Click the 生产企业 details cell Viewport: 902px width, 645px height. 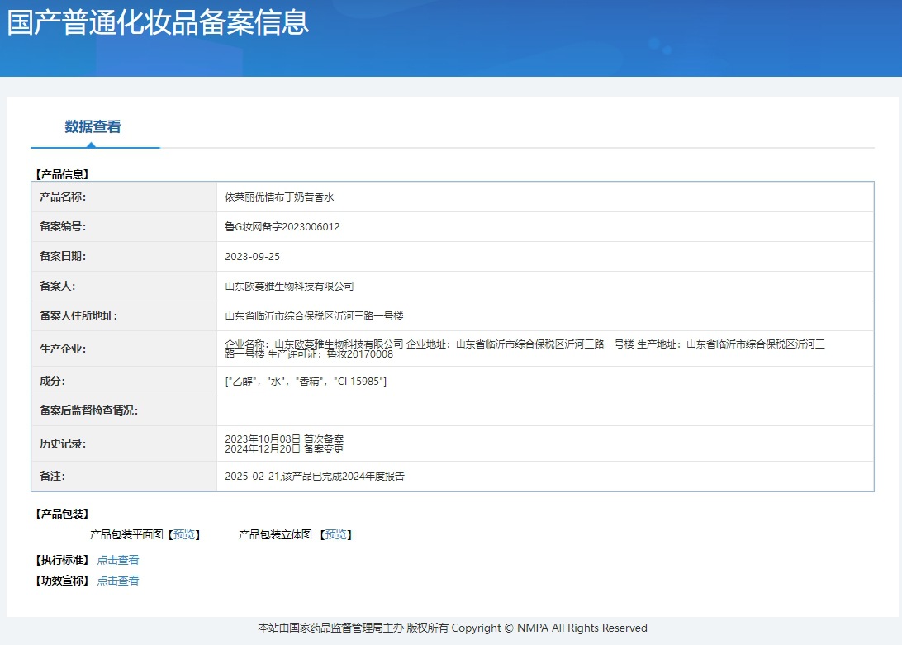coord(525,349)
